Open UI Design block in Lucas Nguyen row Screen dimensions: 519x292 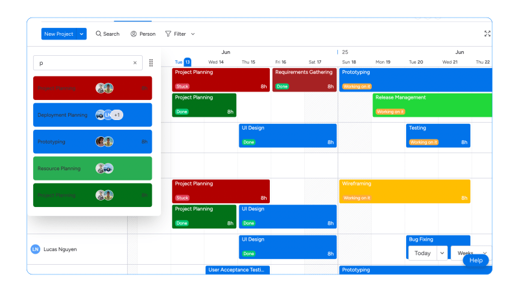tap(287, 247)
